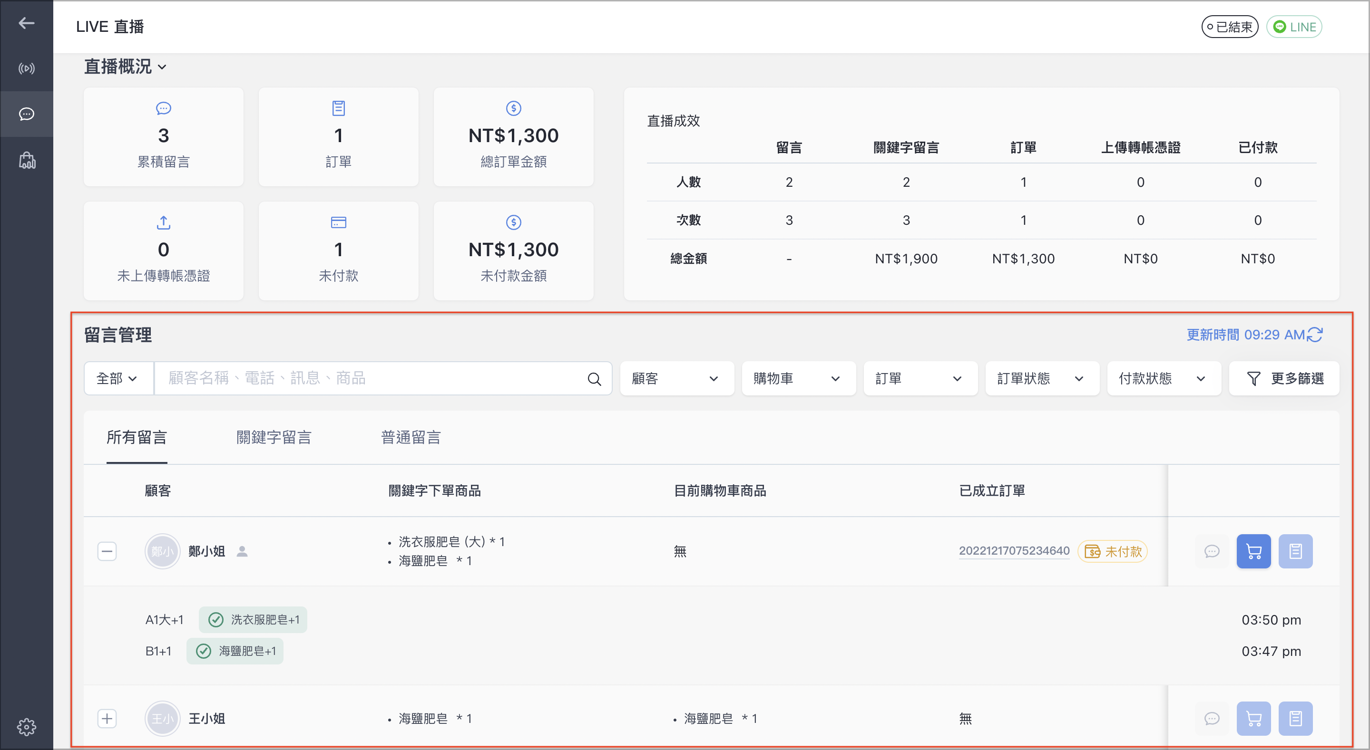Refresh comments with the update-time refresh icon
Screen dimensions: 1370x750
pos(1315,334)
